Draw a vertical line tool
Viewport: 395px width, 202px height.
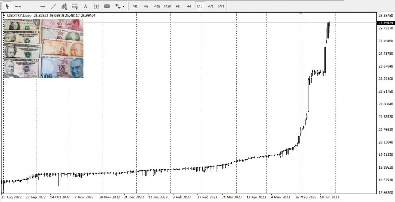(x=32, y=6)
